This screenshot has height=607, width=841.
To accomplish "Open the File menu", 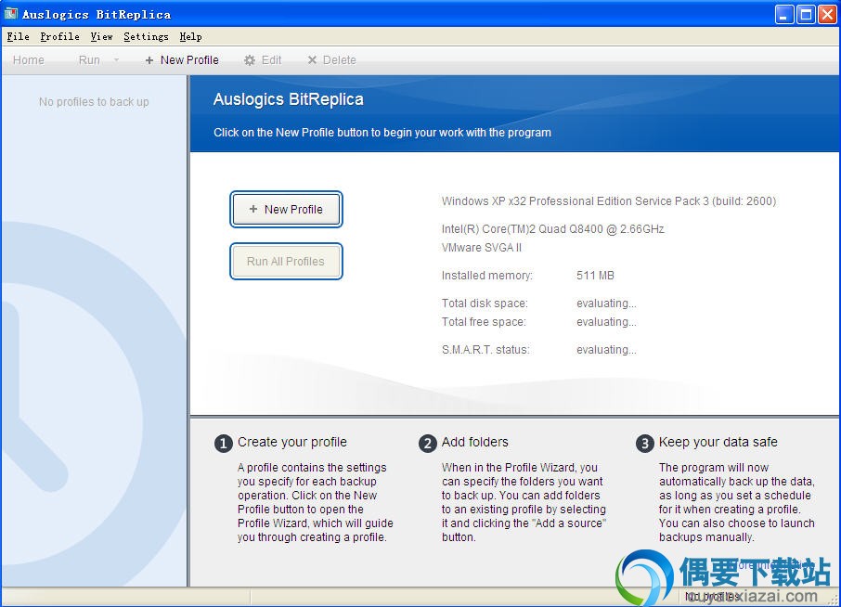I will click(x=18, y=36).
